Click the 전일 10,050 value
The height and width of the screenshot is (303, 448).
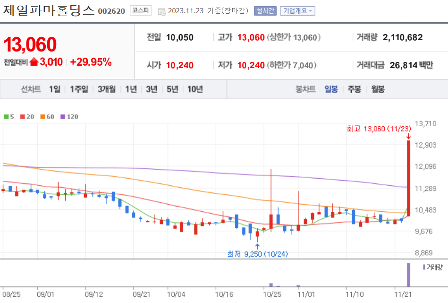[179, 37]
